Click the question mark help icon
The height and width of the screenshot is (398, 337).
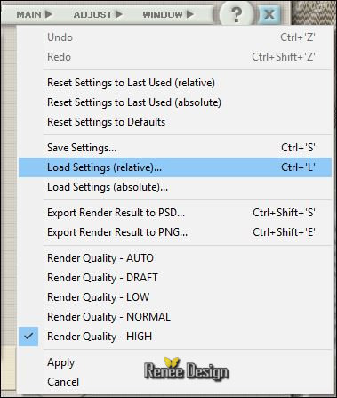(236, 13)
